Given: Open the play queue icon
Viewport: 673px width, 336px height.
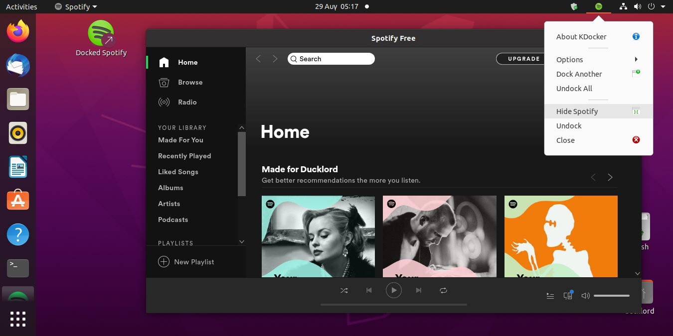Looking at the screenshot, I should pyautogui.click(x=550, y=295).
